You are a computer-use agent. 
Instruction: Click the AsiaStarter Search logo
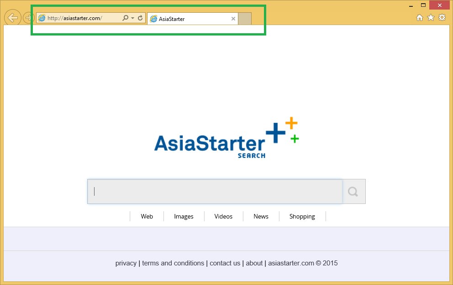226,138
